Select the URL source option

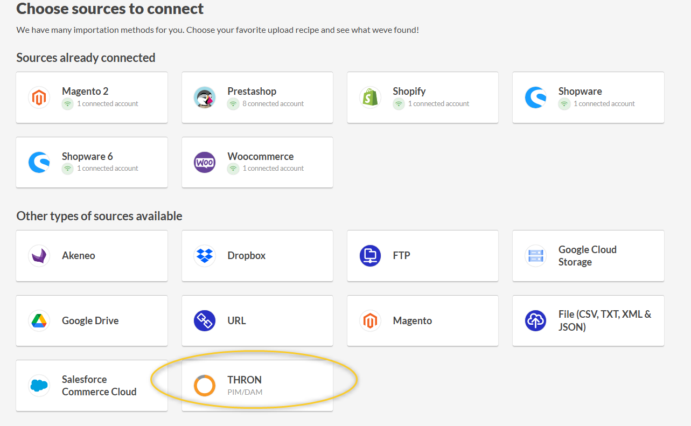(x=257, y=321)
